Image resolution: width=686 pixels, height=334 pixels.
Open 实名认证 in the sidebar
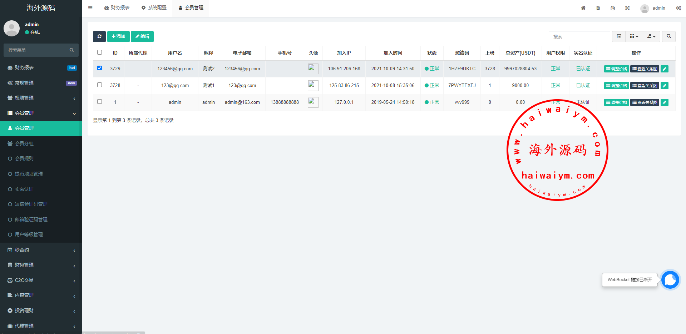pyautogui.click(x=24, y=189)
